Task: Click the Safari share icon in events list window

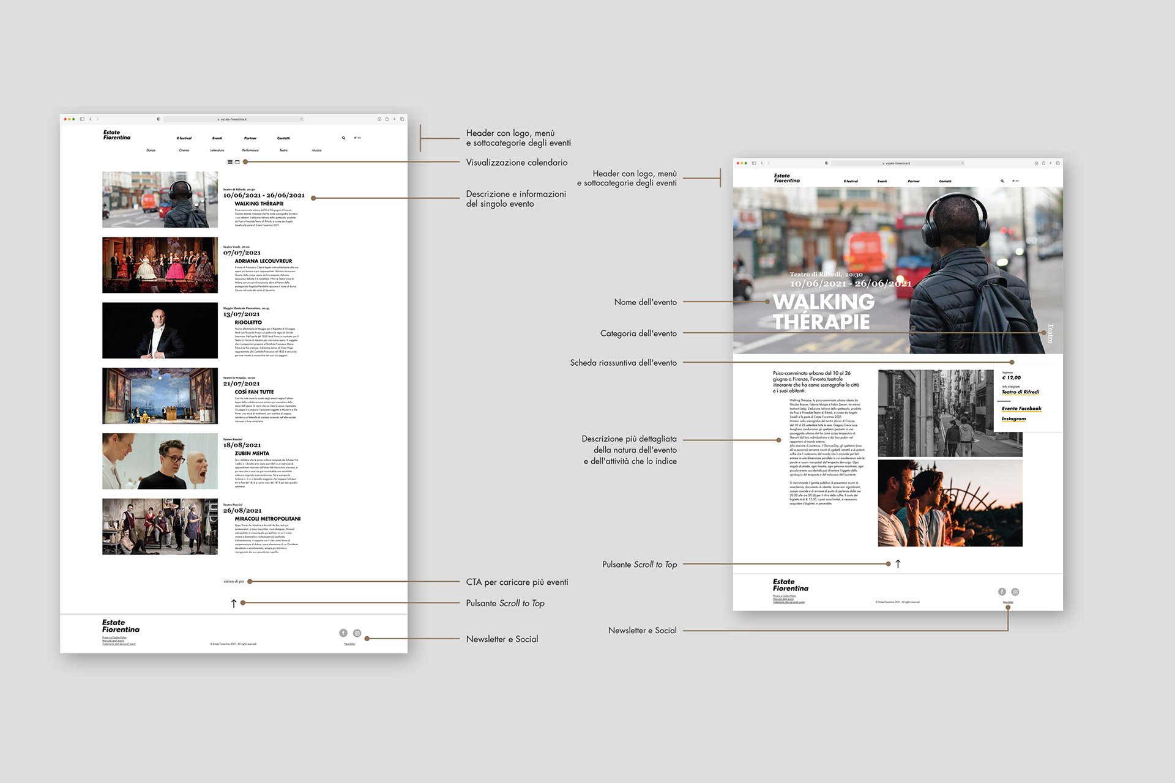Action: tap(387, 119)
